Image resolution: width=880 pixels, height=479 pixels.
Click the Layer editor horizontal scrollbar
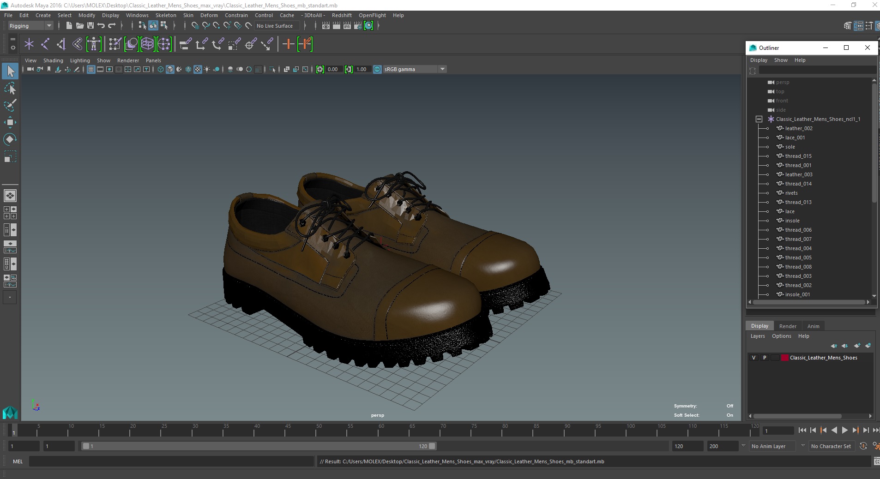[797, 416]
